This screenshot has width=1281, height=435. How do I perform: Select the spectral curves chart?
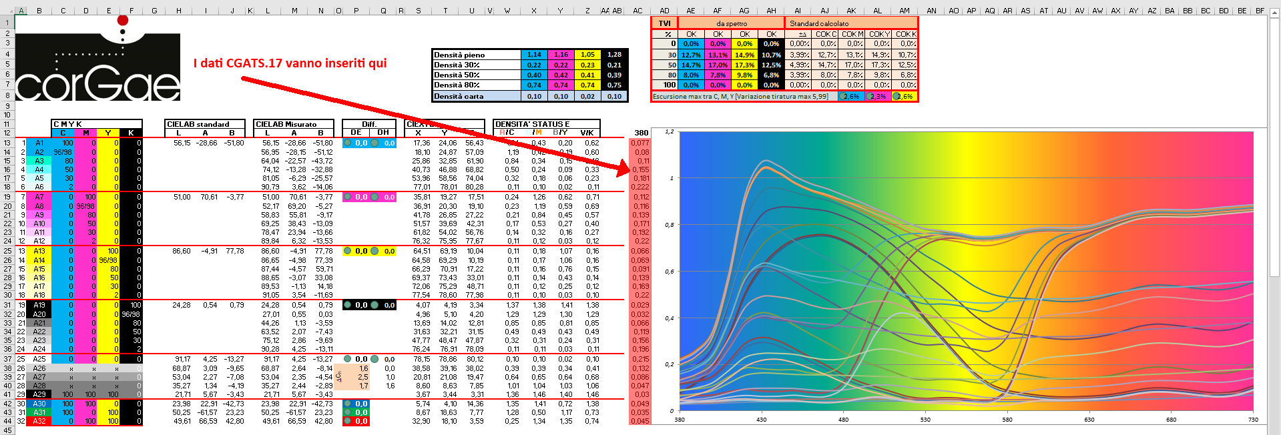pos(959,276)
